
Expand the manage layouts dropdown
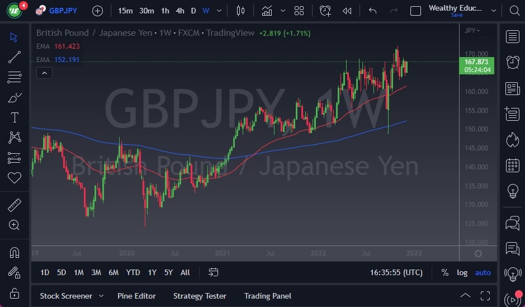coord(494,11)
